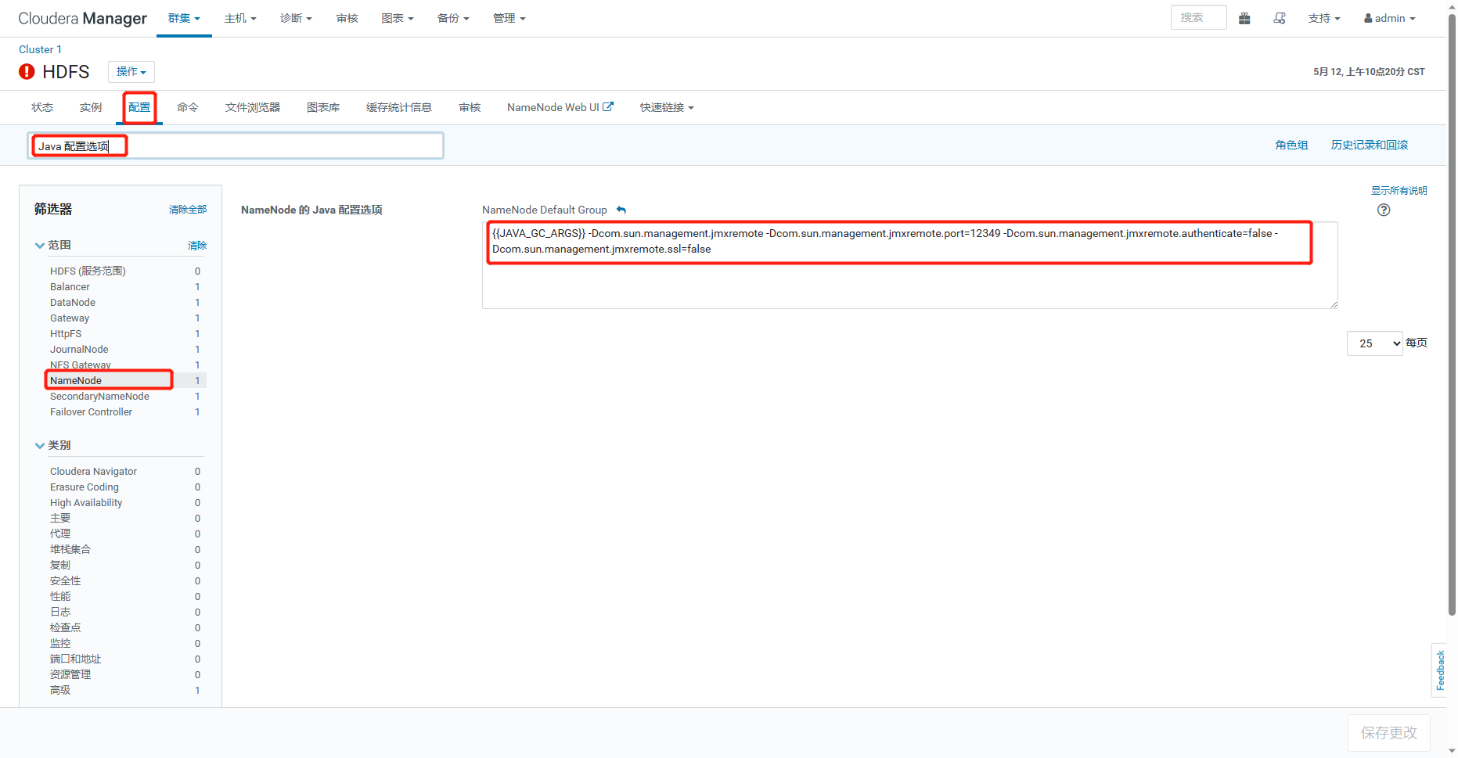Open the 快速链接 dropdown
Screen dimensions: 1458x758
(667, 107)
